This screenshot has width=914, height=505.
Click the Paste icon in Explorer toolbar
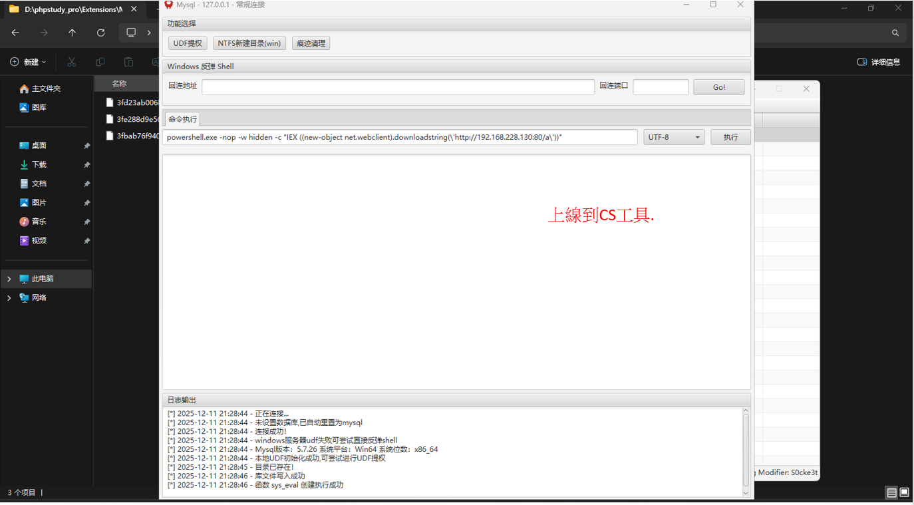[129, 62]
